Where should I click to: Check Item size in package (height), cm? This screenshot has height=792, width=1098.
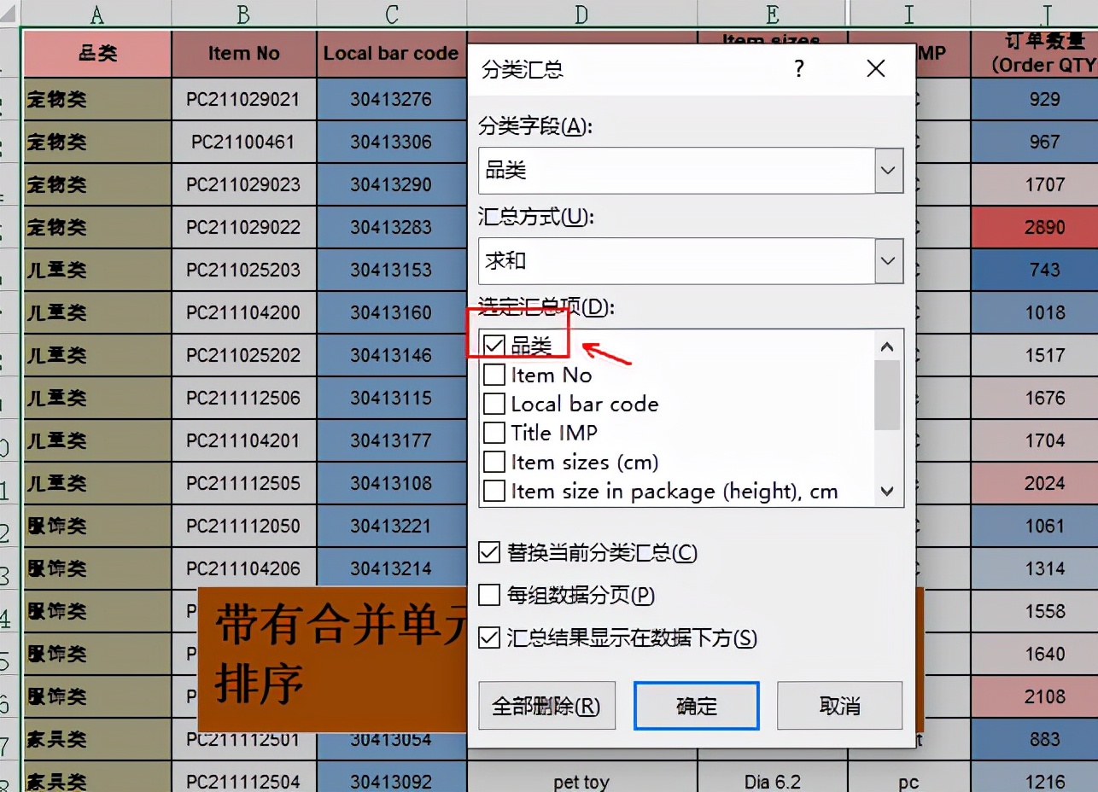(494, 490)
